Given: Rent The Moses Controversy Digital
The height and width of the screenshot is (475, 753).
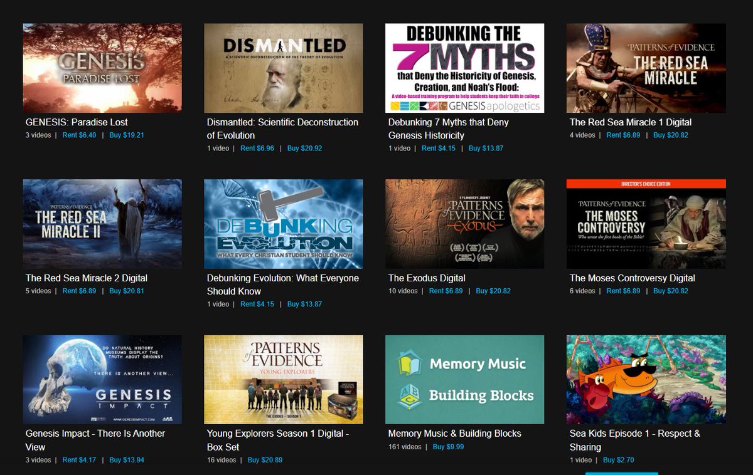Looking at the screenshot, I should coord(624,291).
